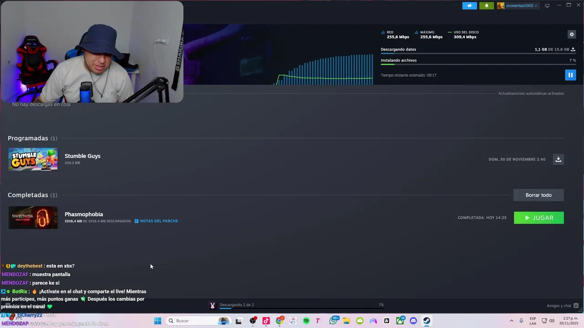Click download-now icon for Stumble Guys
The height and width of the screenshot is (328, 584).
558,159
